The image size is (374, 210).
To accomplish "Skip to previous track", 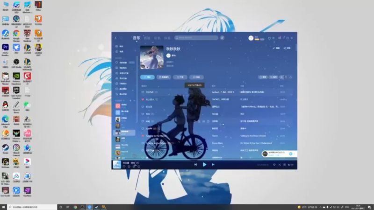I will point(195,165).
